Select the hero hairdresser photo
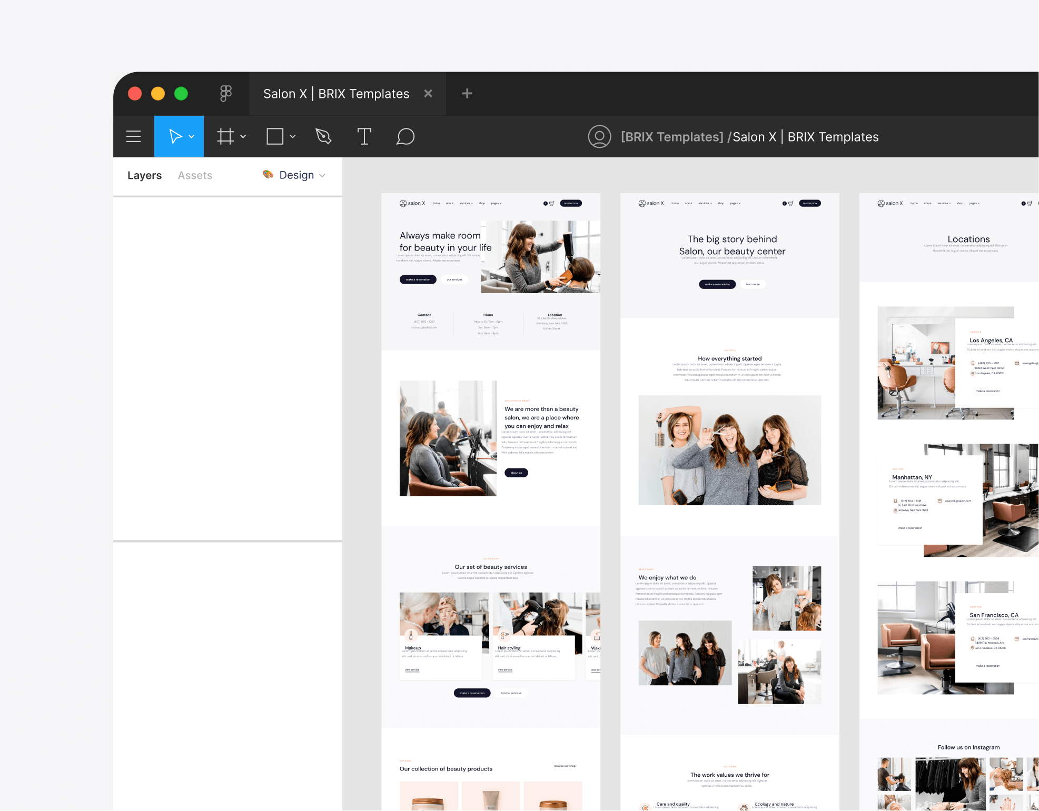 tap(540, 257)
